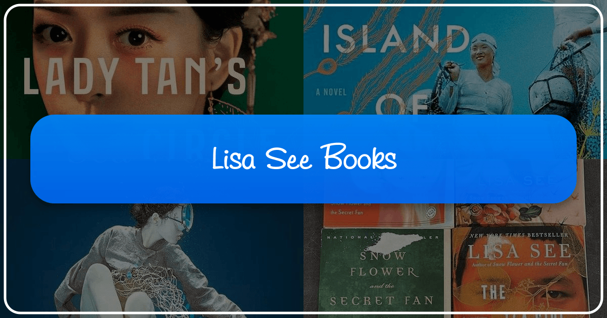This screenshot has width=607, height=318.
Task: Click the A NOVEL label
Action: pyautogui.click(x=331, y=91)
